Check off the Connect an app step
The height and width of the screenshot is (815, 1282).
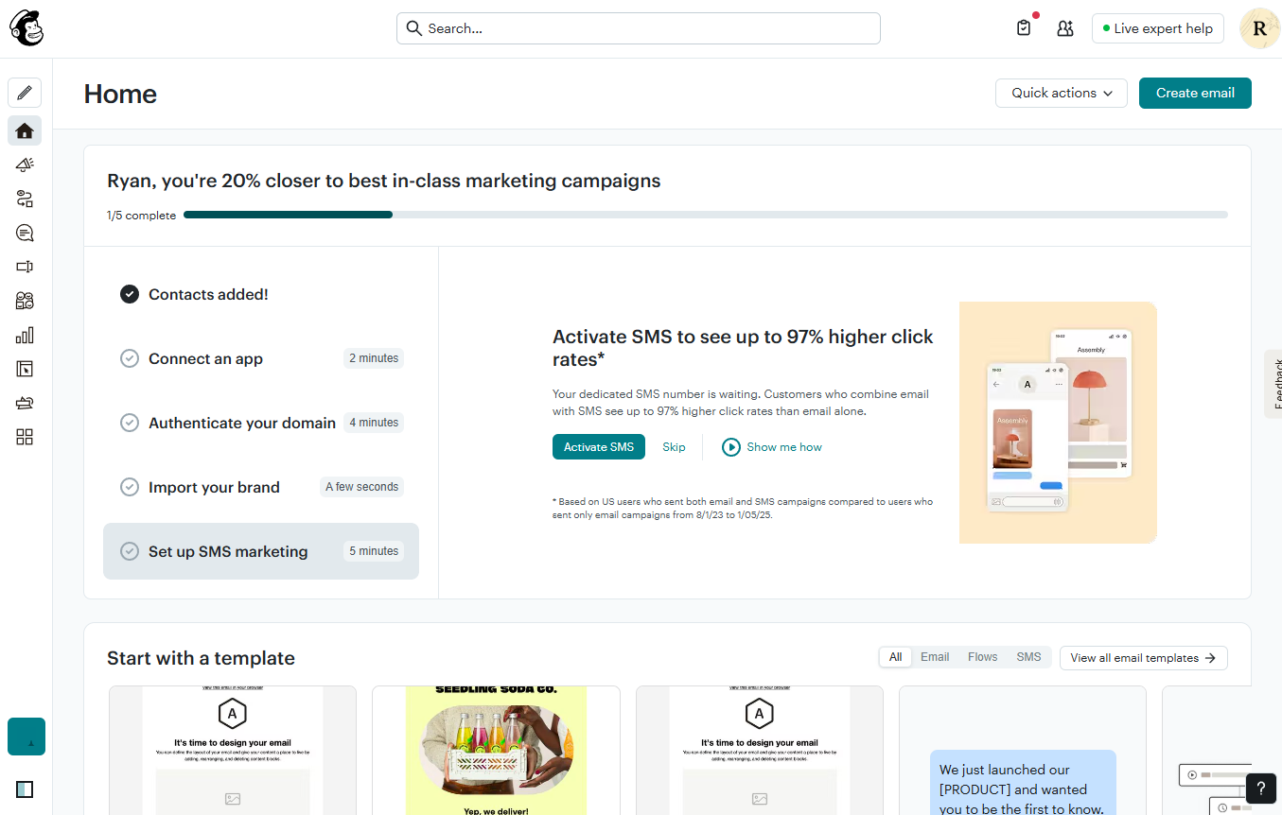pos(130,357)
